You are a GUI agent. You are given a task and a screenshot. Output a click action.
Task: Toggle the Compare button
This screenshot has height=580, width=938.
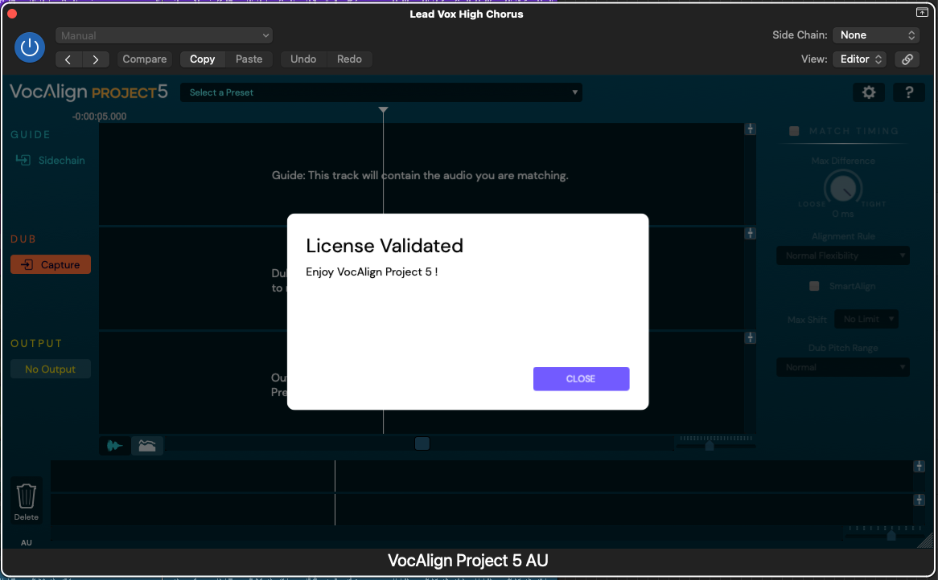pos(145,59)
